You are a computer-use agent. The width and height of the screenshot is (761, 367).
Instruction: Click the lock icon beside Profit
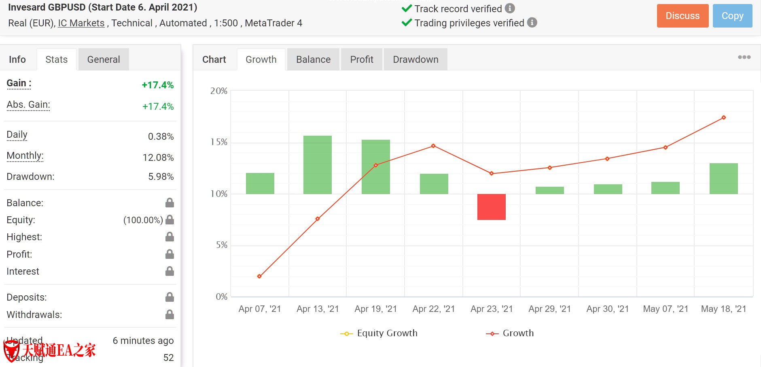(170, 254)
